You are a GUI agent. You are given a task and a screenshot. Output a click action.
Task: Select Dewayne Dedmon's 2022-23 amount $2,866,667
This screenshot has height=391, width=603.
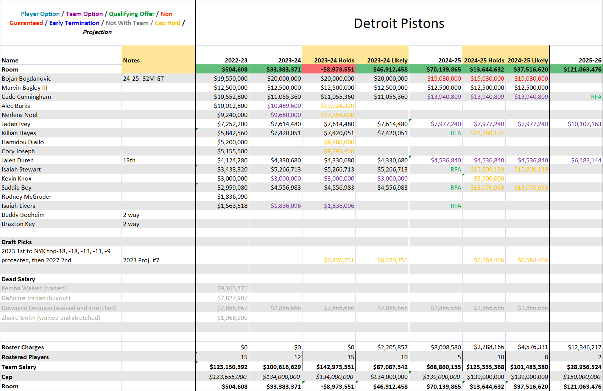coord(232,308)
